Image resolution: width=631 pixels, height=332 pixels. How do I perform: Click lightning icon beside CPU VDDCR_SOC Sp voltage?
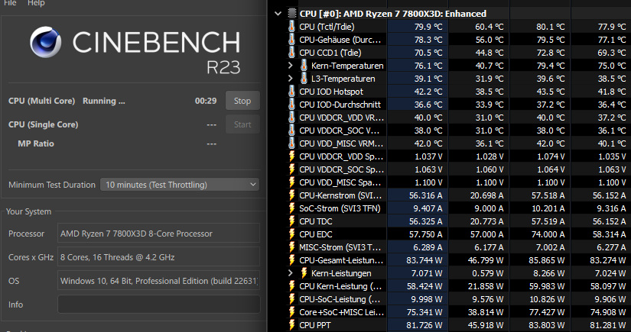click(291, 169)
